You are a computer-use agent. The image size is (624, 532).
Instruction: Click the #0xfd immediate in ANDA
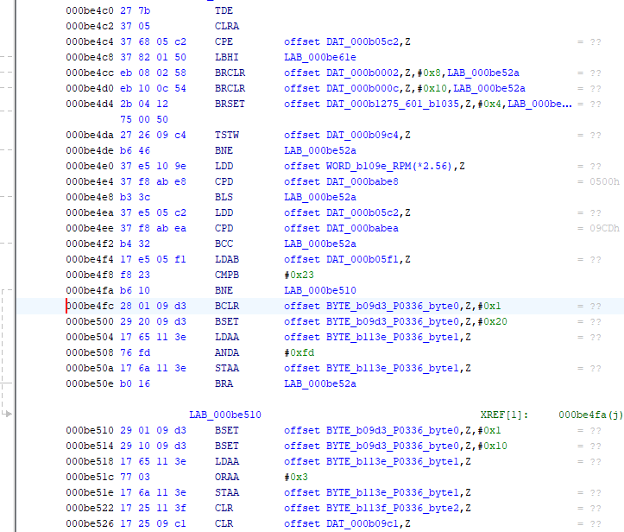coord(297,352)
